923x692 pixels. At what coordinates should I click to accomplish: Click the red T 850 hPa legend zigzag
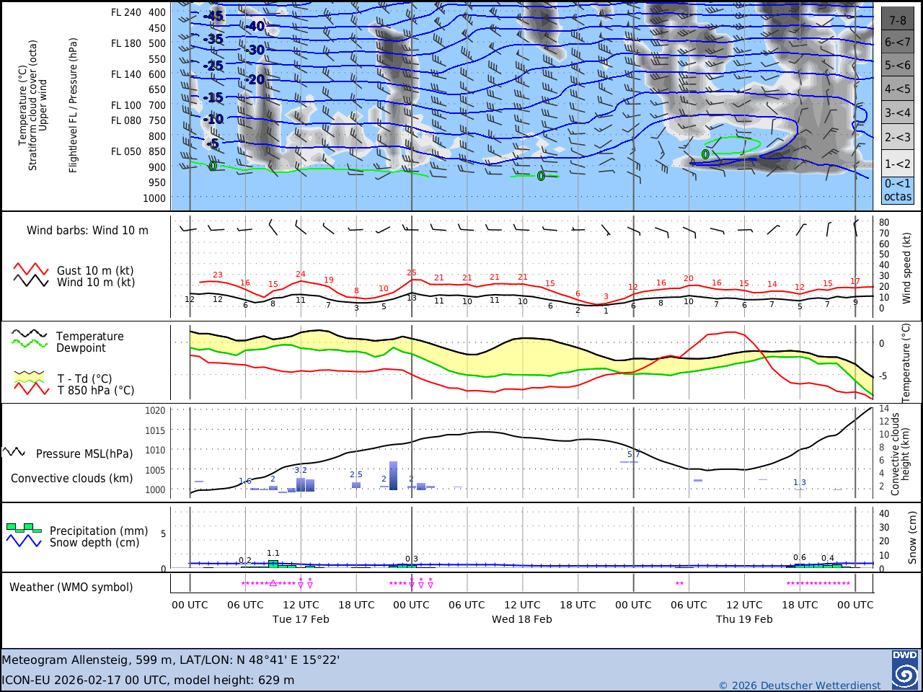(32, 389)
